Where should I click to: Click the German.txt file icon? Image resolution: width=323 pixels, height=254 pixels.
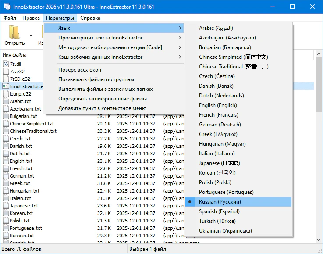click(x=6, y=176)
